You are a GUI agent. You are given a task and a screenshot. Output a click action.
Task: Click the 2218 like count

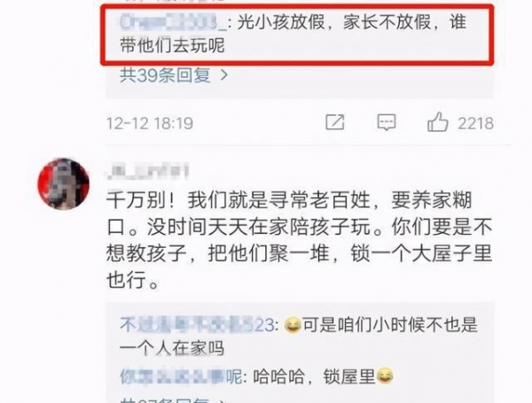pyautogui.click(x=475, y=123)
